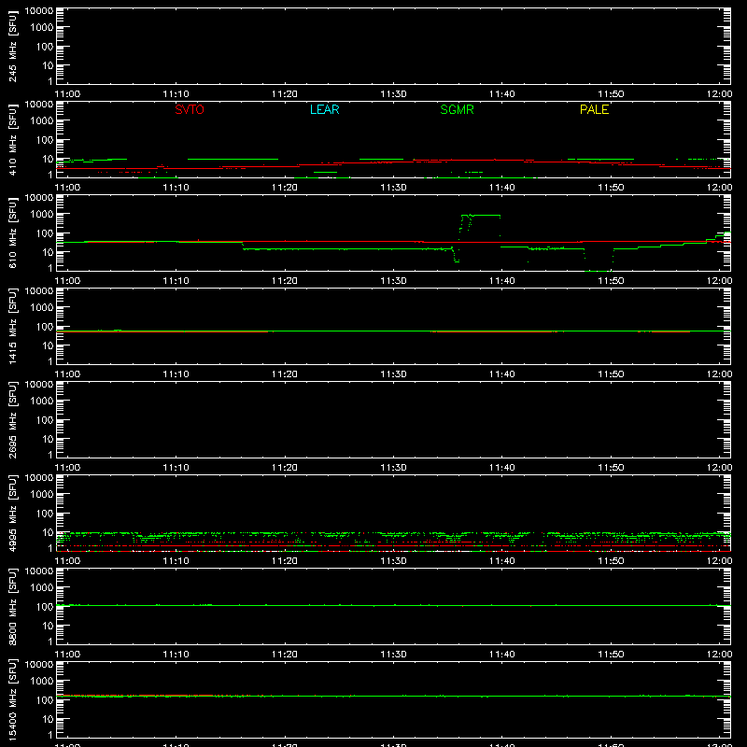The height and width of the screenshot is (747, 747).
Task: Select the 2695 MHz [SFU] axis title
Action: click(x=12, y=420)
